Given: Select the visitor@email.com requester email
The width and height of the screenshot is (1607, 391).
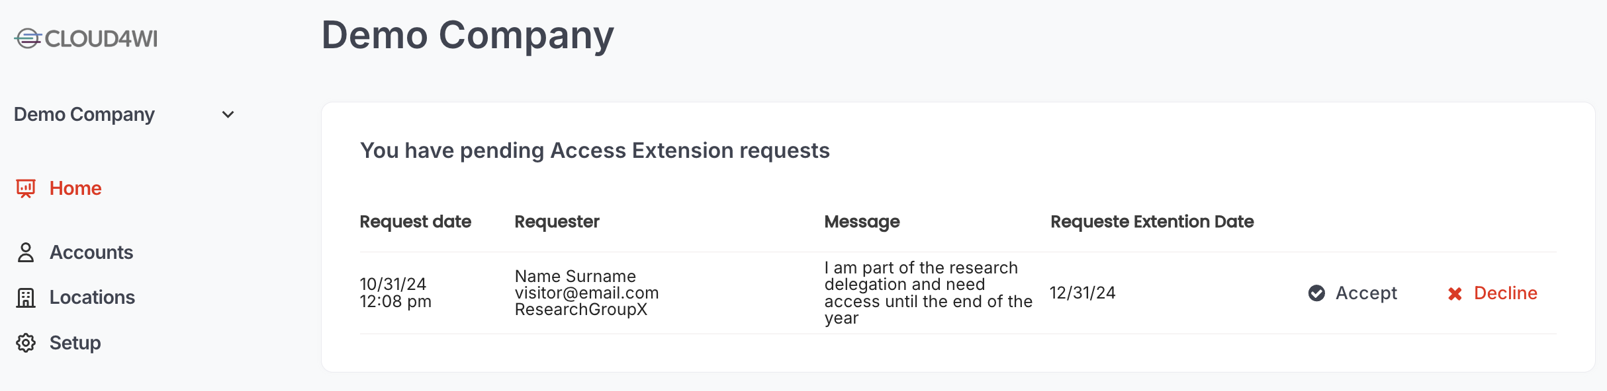Looking at the screenshot, I should pos(586,293).
